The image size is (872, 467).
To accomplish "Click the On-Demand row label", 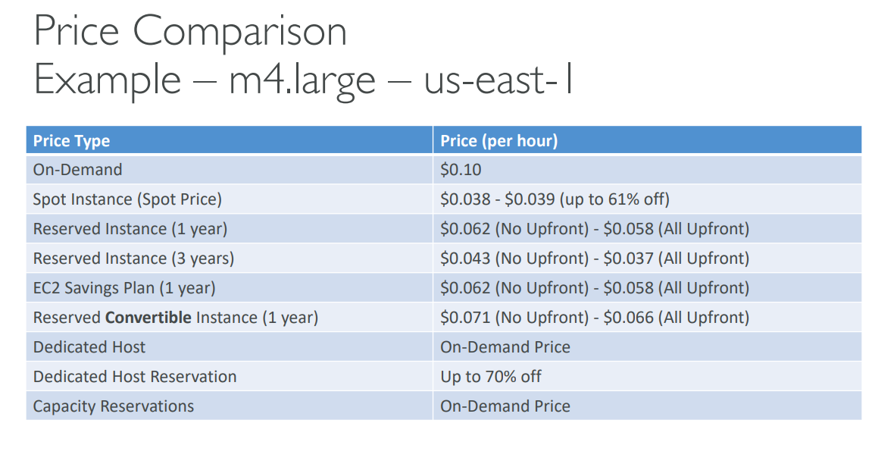I will [x=77, y=170].
